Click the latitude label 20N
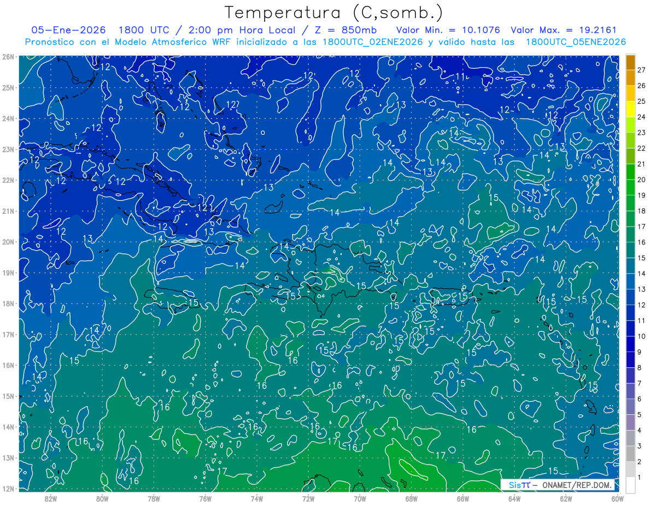The image size is (656, 506). click(x=8, y=242)
